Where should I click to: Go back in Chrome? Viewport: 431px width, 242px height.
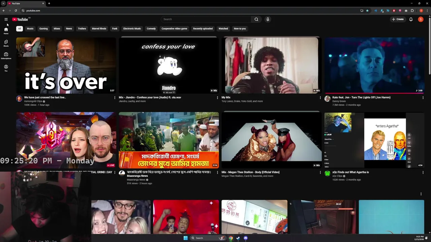[3, 10]
